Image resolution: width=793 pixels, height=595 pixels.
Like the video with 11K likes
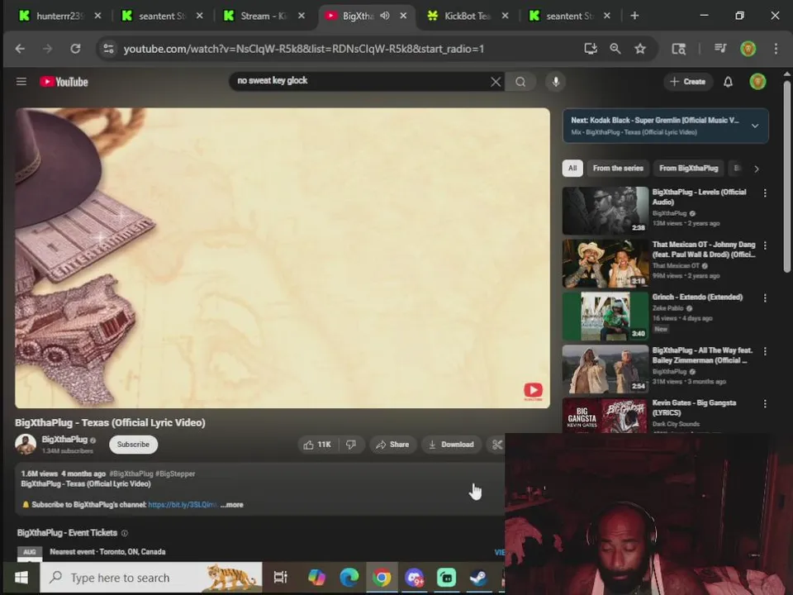(x=317, y=445)
